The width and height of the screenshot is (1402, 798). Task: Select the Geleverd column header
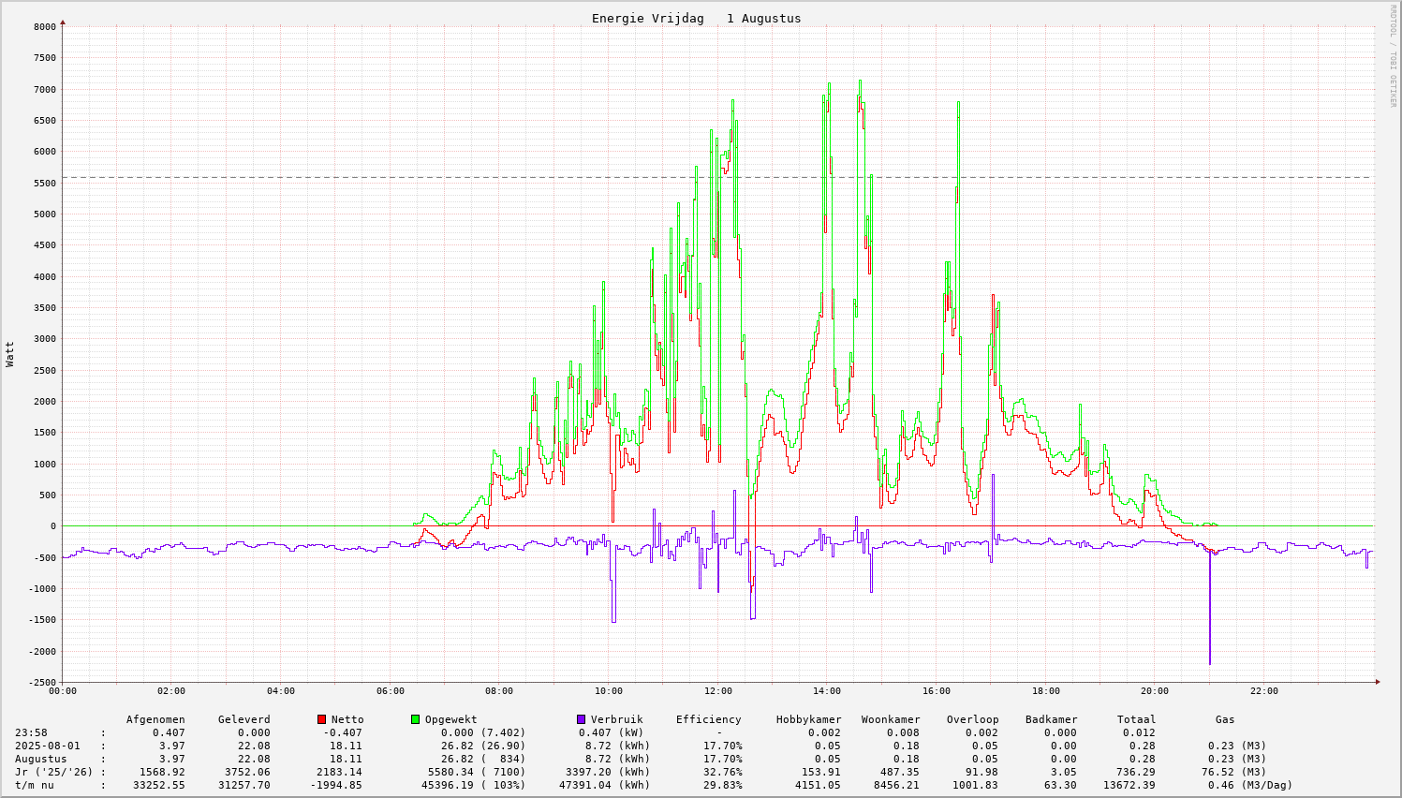(244, 719)
